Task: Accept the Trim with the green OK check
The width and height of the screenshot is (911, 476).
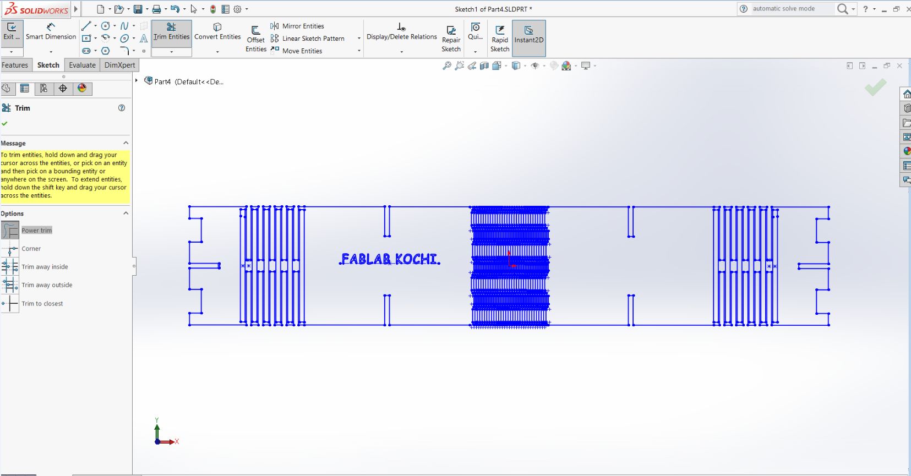Action: tap(5, 123)
